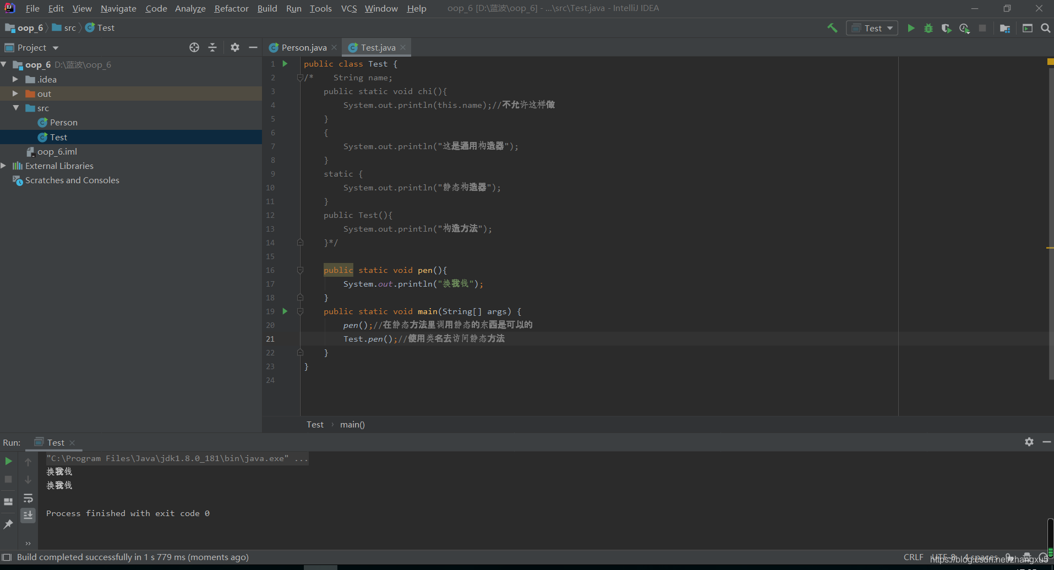Image resolution: width=1054 pixels, height=570 pixels.
Task: Fold the comment block at line 2
Action: [x=300, y=78]
